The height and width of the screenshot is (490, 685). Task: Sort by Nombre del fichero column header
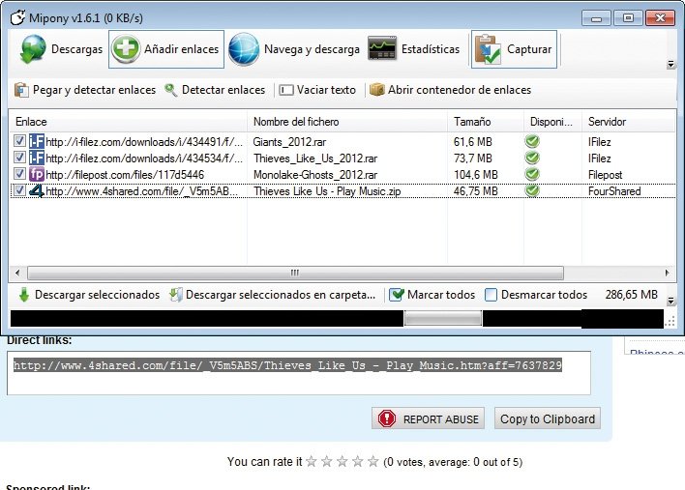pos(347,122)
